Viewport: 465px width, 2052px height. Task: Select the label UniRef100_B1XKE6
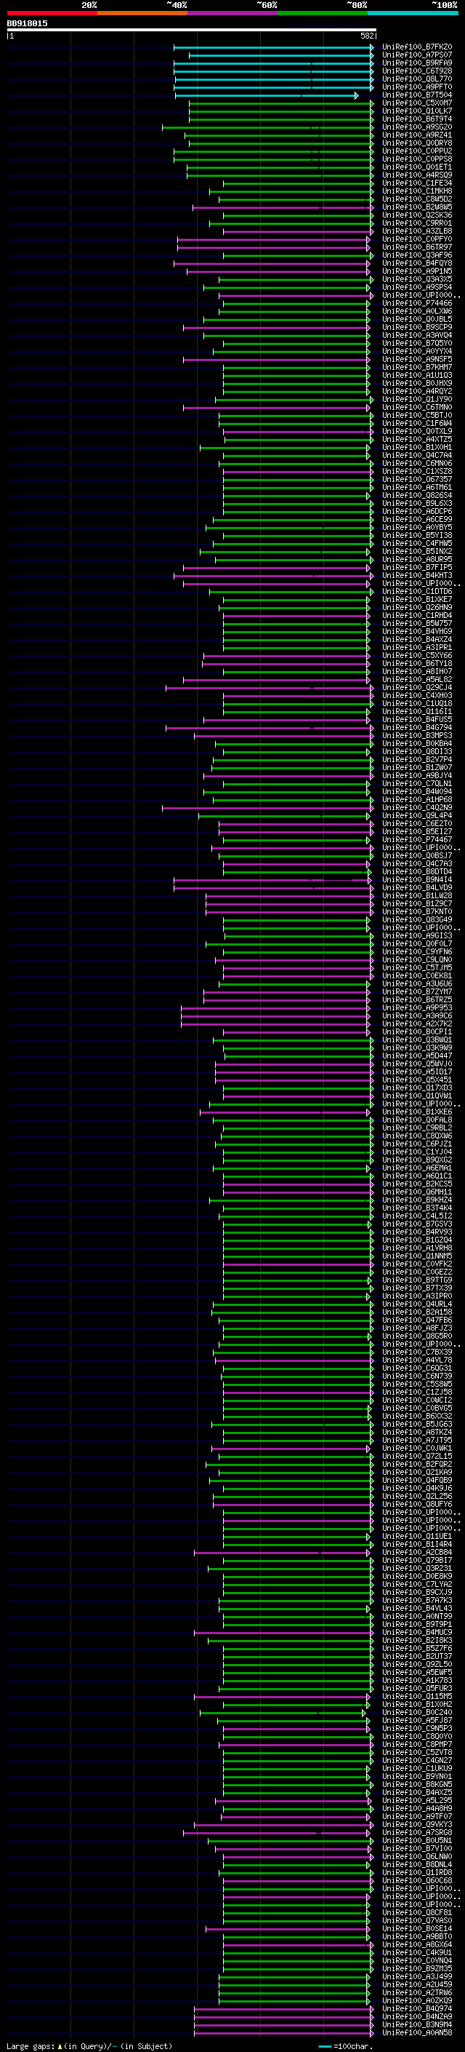[416, 1112]
